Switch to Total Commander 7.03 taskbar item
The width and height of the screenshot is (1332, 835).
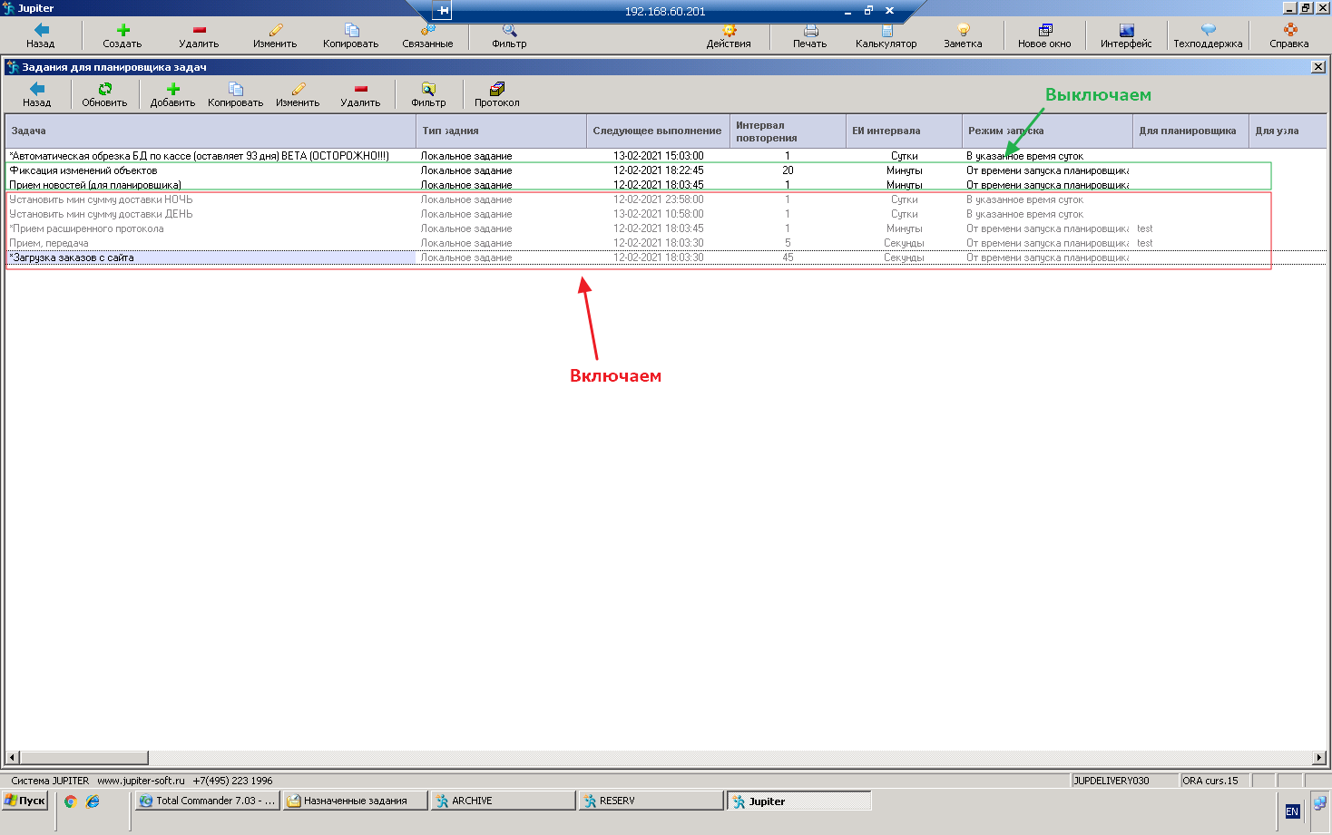(x=208, y=801)
